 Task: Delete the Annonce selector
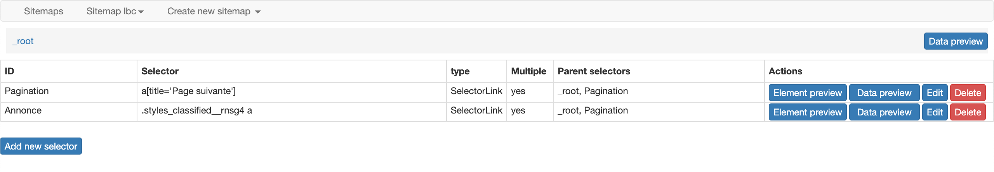pos(968,112)
